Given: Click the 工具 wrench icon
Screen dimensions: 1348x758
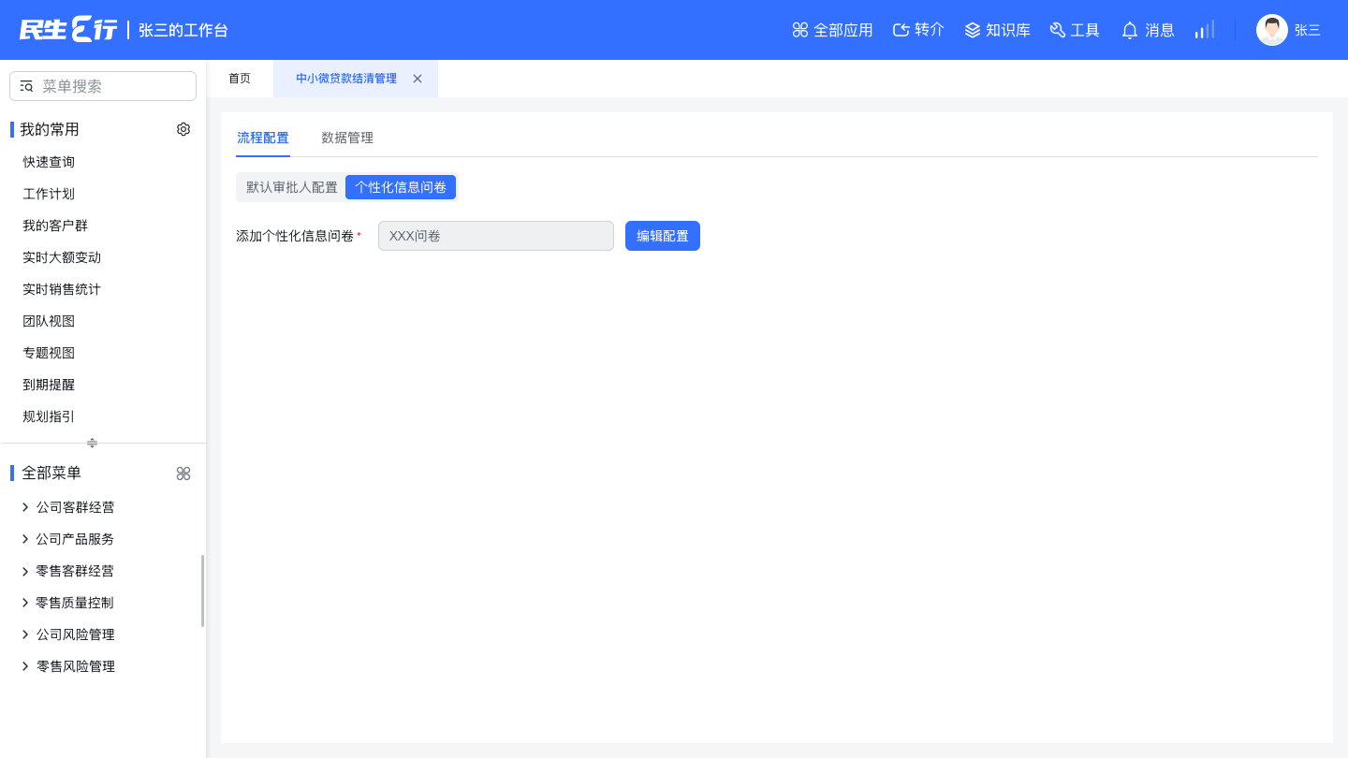Looking at the screenshot, I should pos(1058,30).
